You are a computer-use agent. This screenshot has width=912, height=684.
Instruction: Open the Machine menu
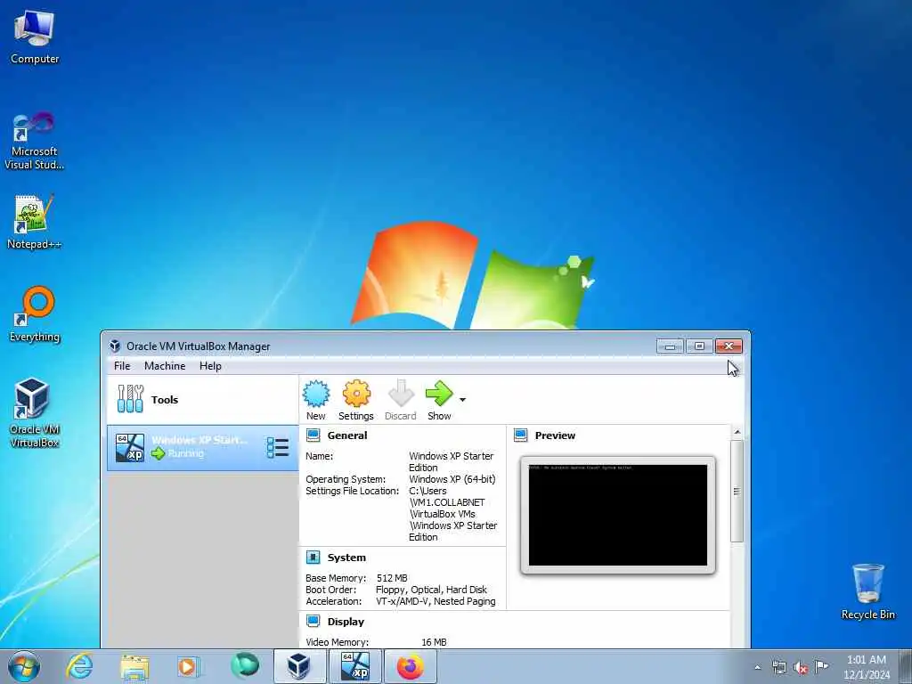(165, 366)
